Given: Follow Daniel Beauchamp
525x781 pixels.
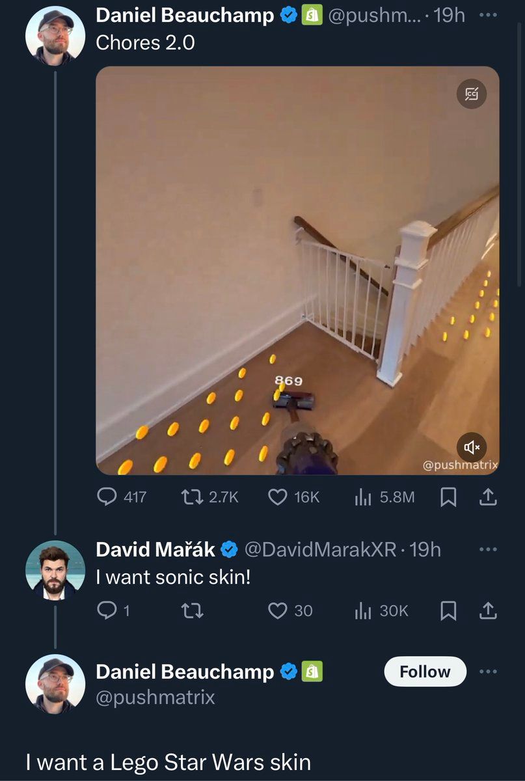Looking at the screenshot, I should [x=425, y=672].
